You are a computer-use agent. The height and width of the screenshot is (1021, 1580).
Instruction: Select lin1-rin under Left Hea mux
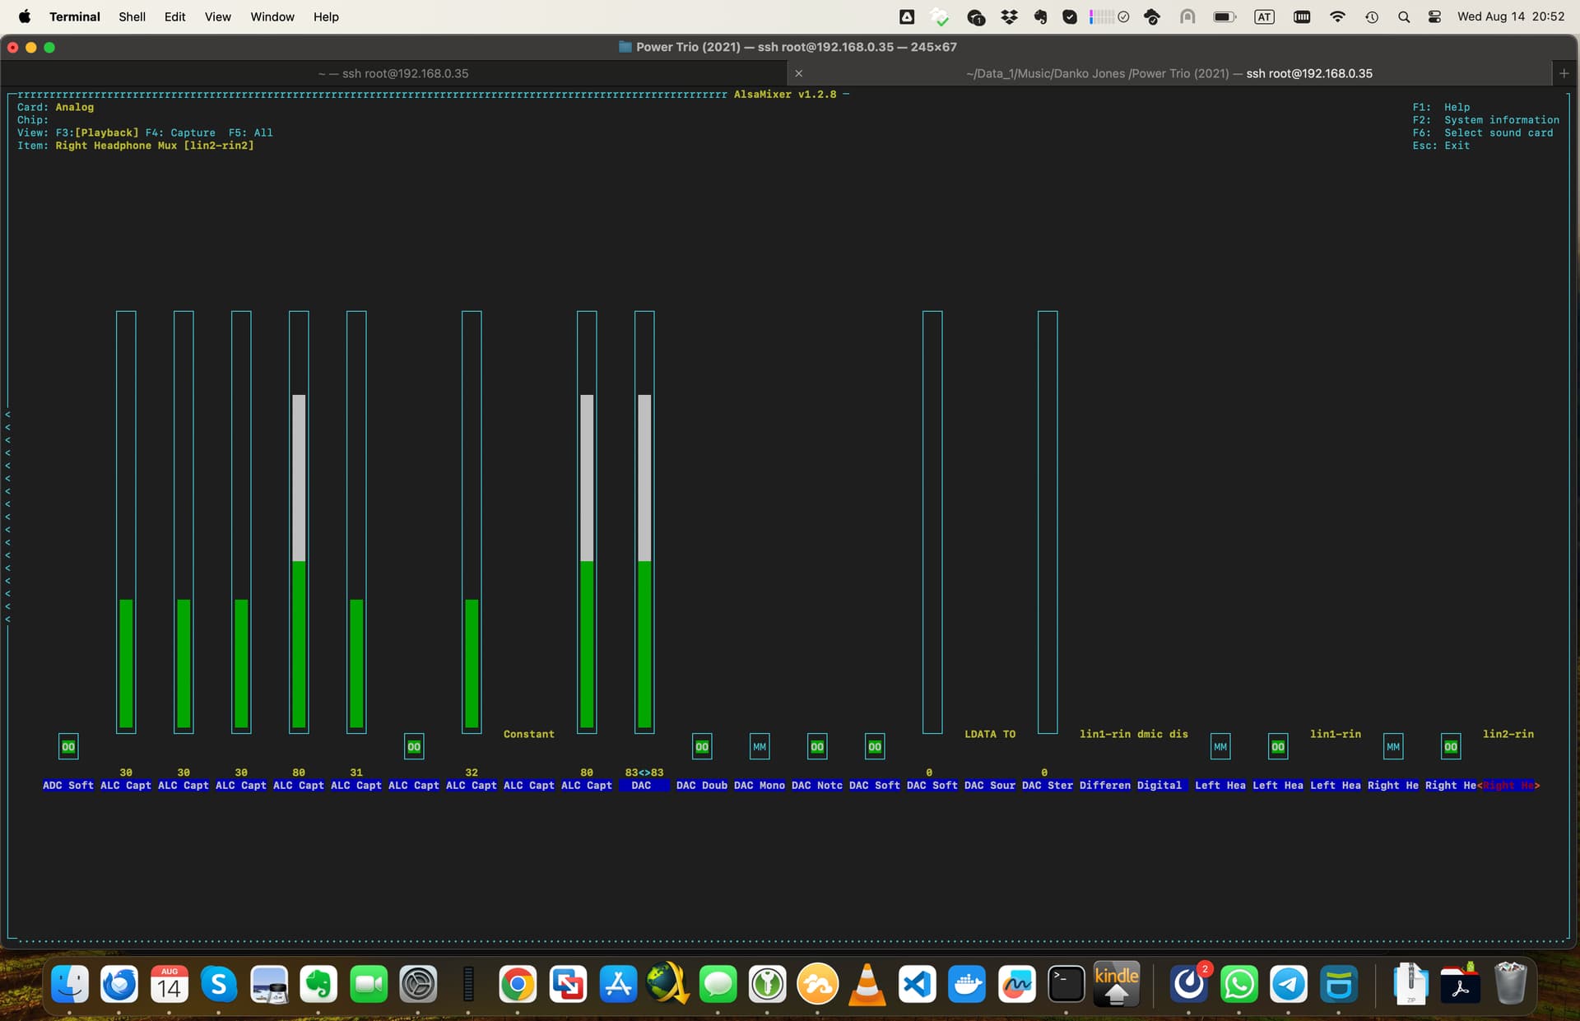point(1336,734)
